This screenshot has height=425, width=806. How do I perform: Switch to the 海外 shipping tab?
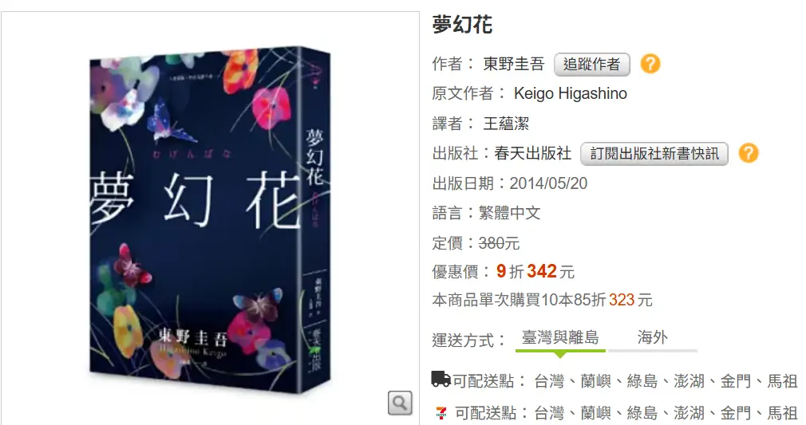click(652, 337)
